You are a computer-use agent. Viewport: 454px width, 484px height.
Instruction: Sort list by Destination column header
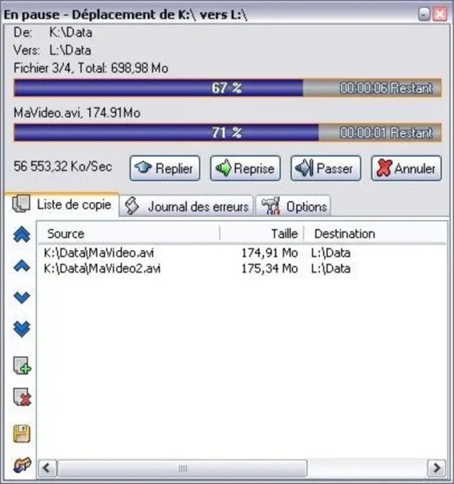375,233
